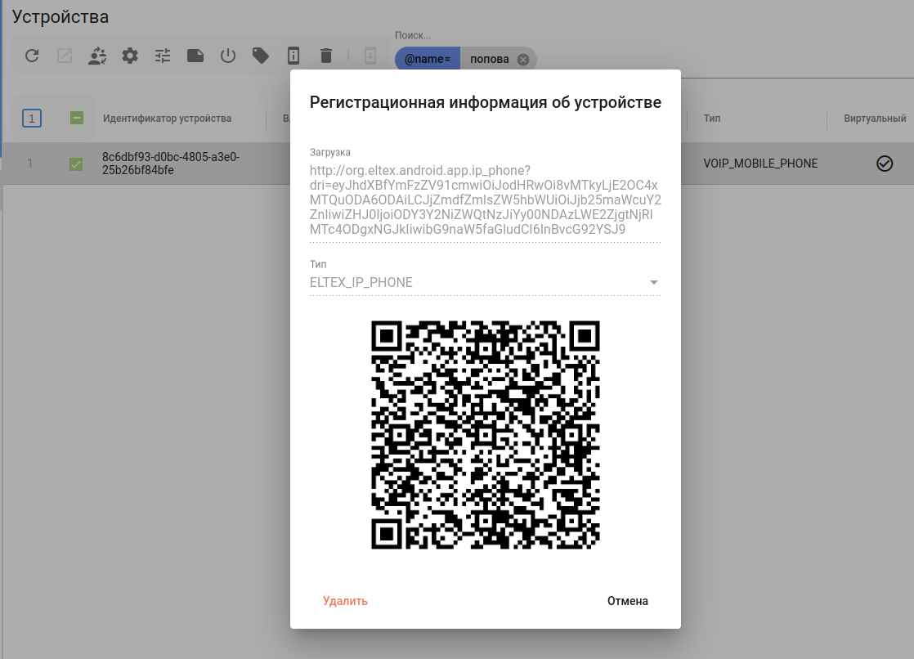Click the circled check in Виртуальный column
The image size is (914, 659).
(x=885, y=164)
